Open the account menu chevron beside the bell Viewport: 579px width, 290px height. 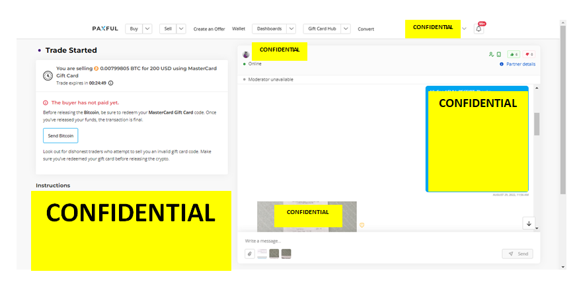(x=464, y=29)
